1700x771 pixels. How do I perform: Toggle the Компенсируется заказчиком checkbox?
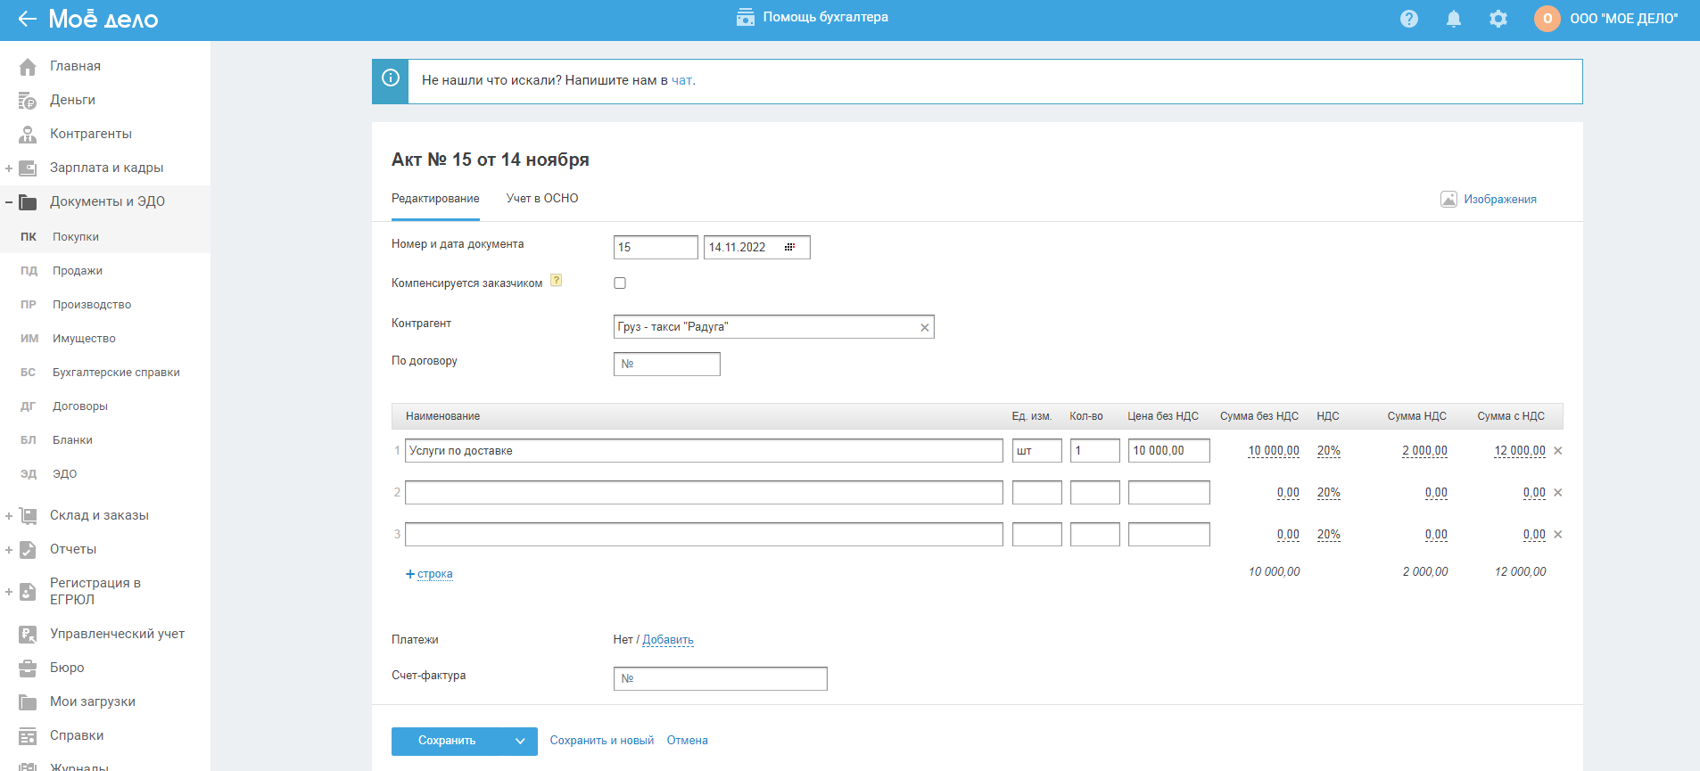tap(620, 283)
